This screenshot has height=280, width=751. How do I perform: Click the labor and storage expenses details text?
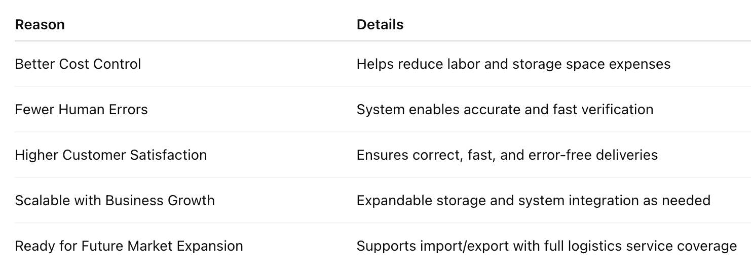513,64
